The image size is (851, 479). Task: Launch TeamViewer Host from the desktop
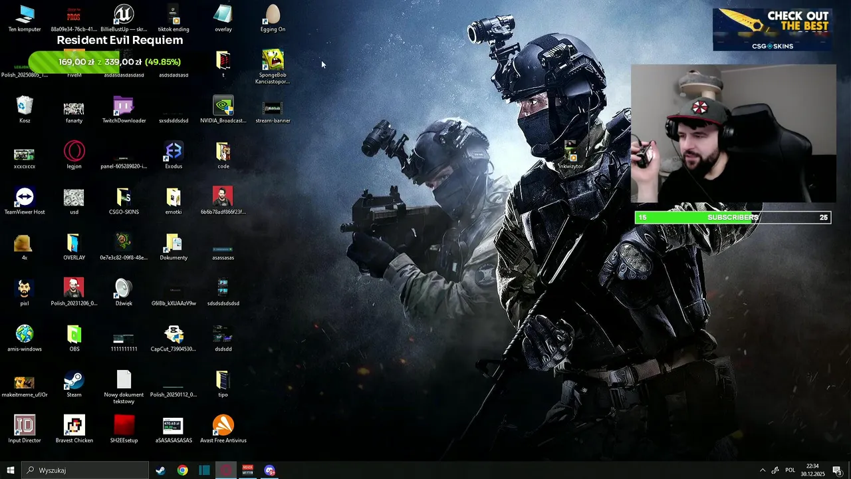click(x=25, y=200)
